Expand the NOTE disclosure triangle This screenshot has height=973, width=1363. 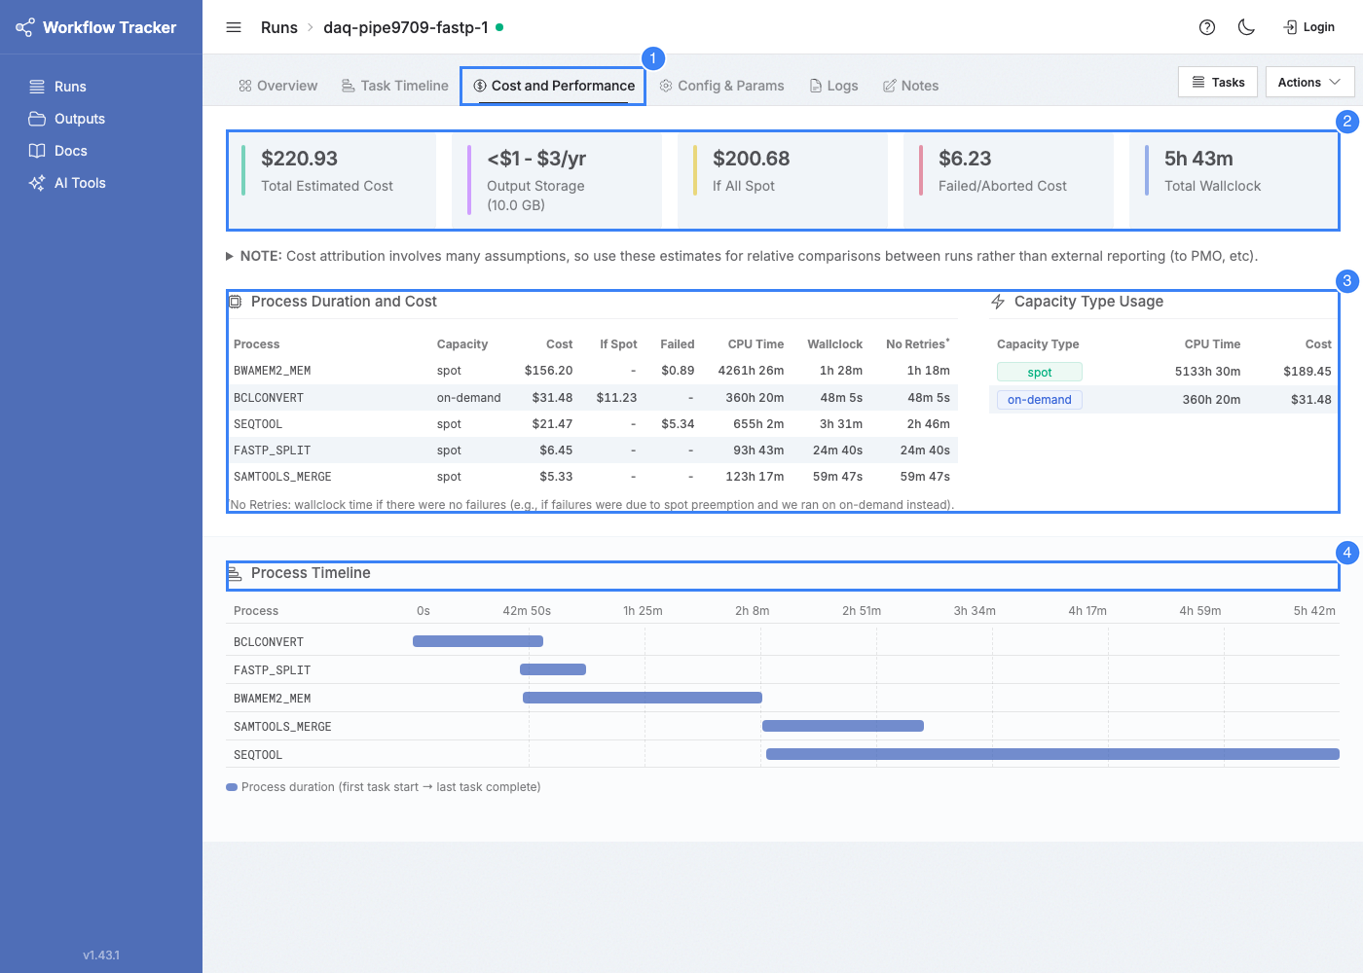pyautogui.click(x=230, y=256)
